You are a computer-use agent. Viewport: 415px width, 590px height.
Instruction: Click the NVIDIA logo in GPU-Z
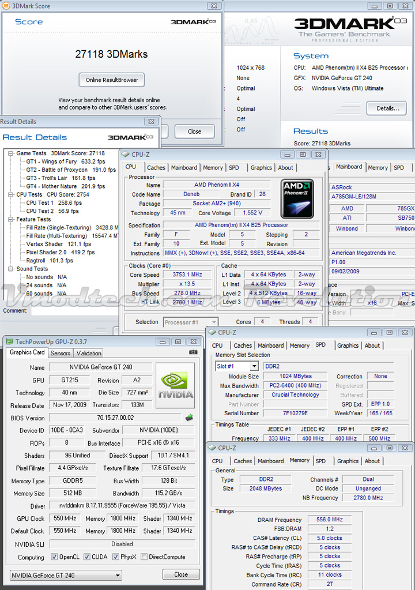pyautogui.click(x=175, y=384)
